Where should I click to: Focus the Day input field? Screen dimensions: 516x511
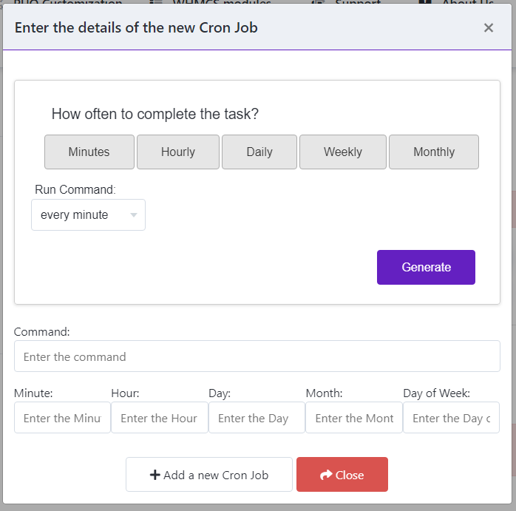257,418
